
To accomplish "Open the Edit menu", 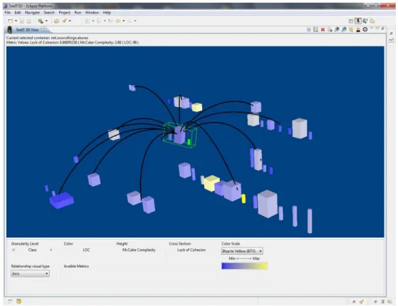I will click(18, 12).
